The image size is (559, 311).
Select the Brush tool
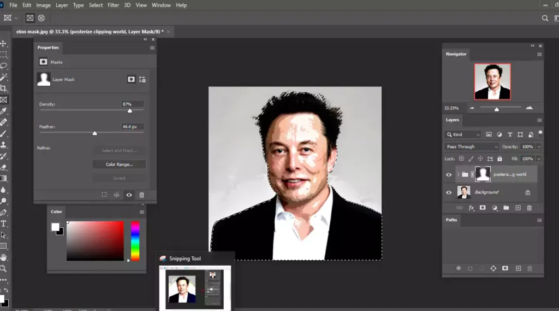(4, 133)
